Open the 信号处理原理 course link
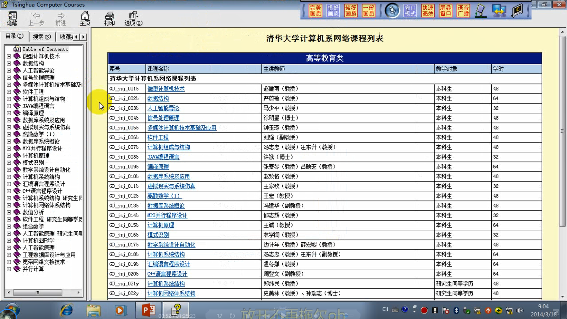The width and height of the screenshot is (567, 319). point(163,118)
